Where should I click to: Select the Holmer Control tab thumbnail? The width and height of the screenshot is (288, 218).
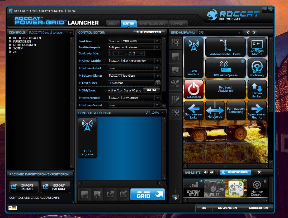click(257, 188)
